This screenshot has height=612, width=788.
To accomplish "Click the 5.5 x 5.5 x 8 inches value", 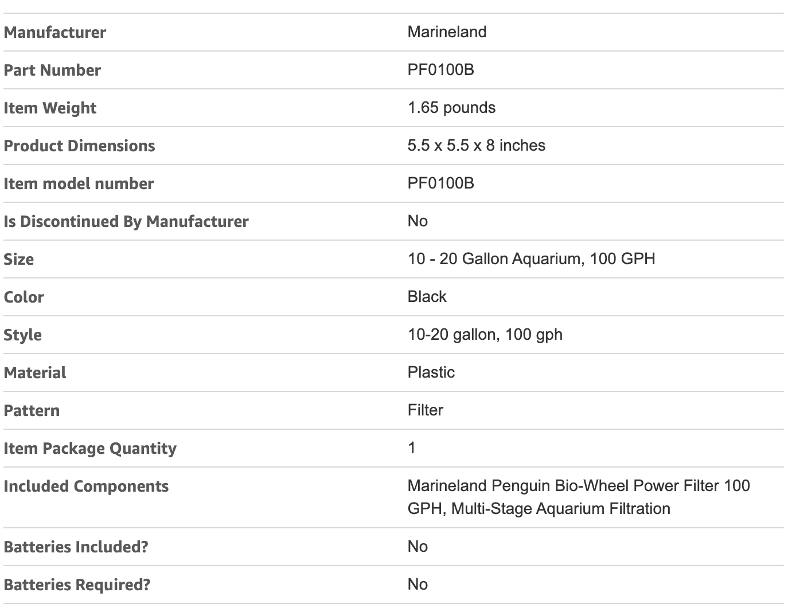I will pos(476,145).
